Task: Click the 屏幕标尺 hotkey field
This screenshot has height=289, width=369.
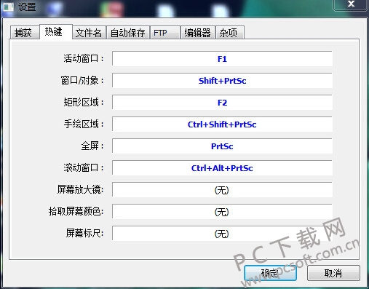Action: (x=222, y=234)
